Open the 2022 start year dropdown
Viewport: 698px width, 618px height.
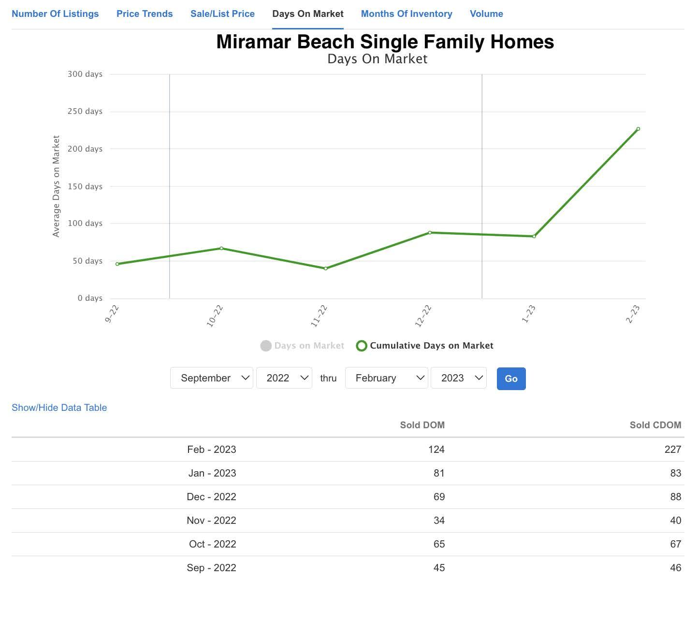click(x=284, y=378)
